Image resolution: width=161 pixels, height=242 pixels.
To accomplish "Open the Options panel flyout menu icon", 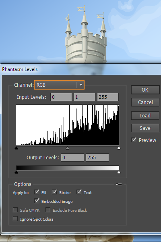I will click(119, 184).
